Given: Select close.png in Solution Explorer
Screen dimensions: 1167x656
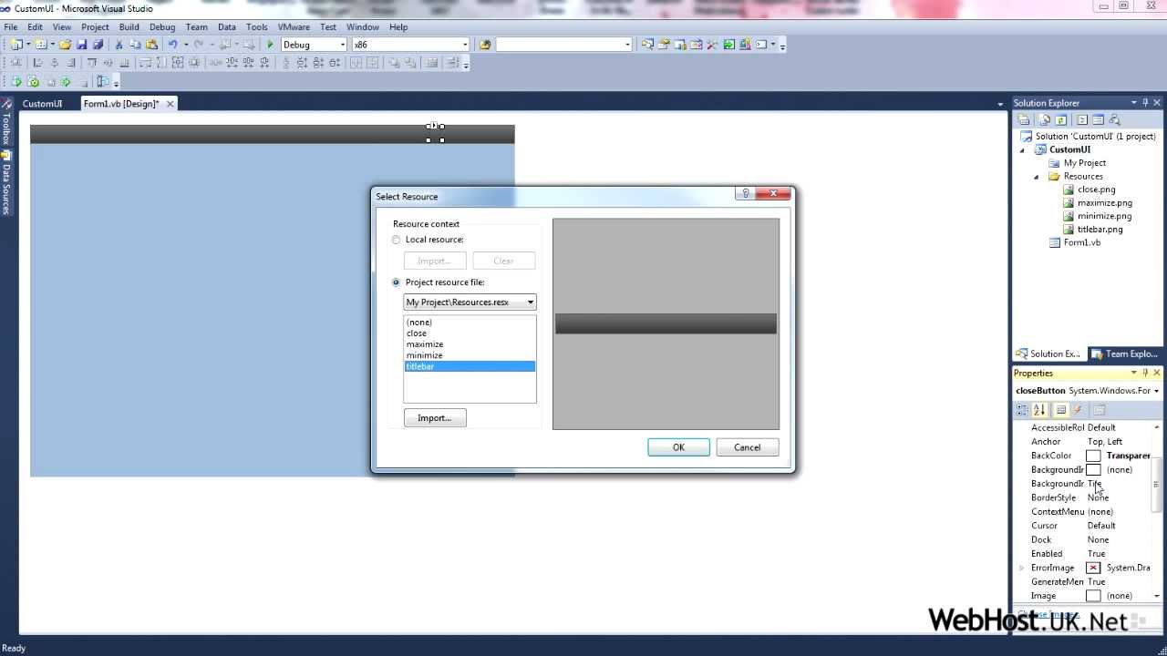Looking at the screenshot, I should tap(1096, 190).
